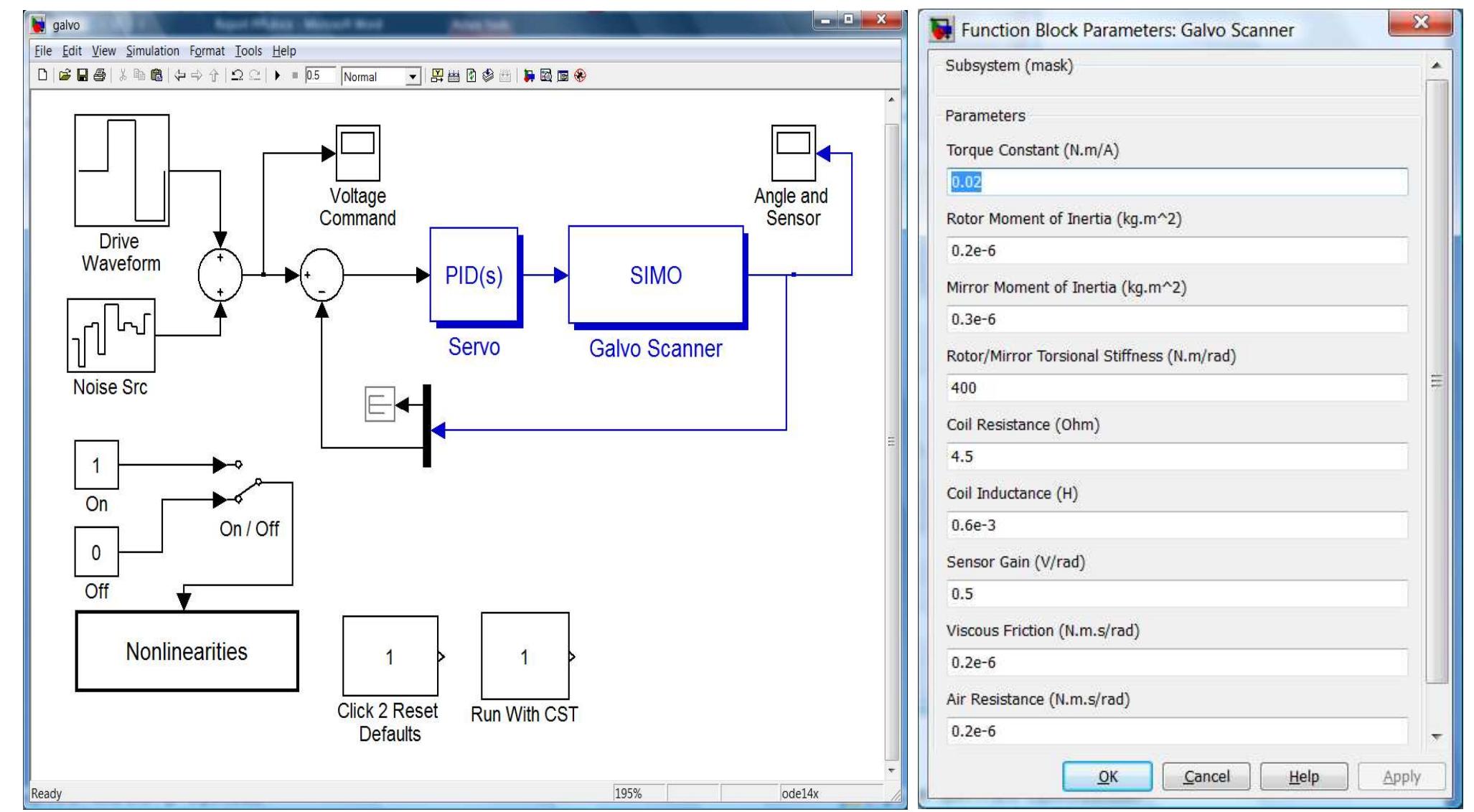Open the Tools menu
This screenshot has width=1474, height=812.
[x=248, y=51]
